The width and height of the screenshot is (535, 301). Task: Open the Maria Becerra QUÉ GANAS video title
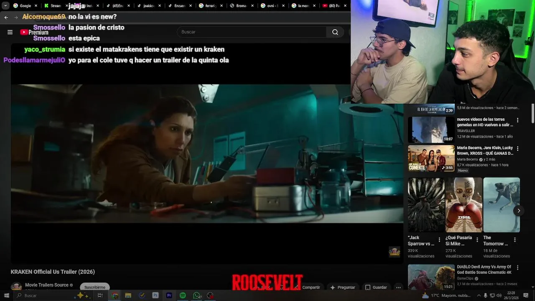coord(485,150)
